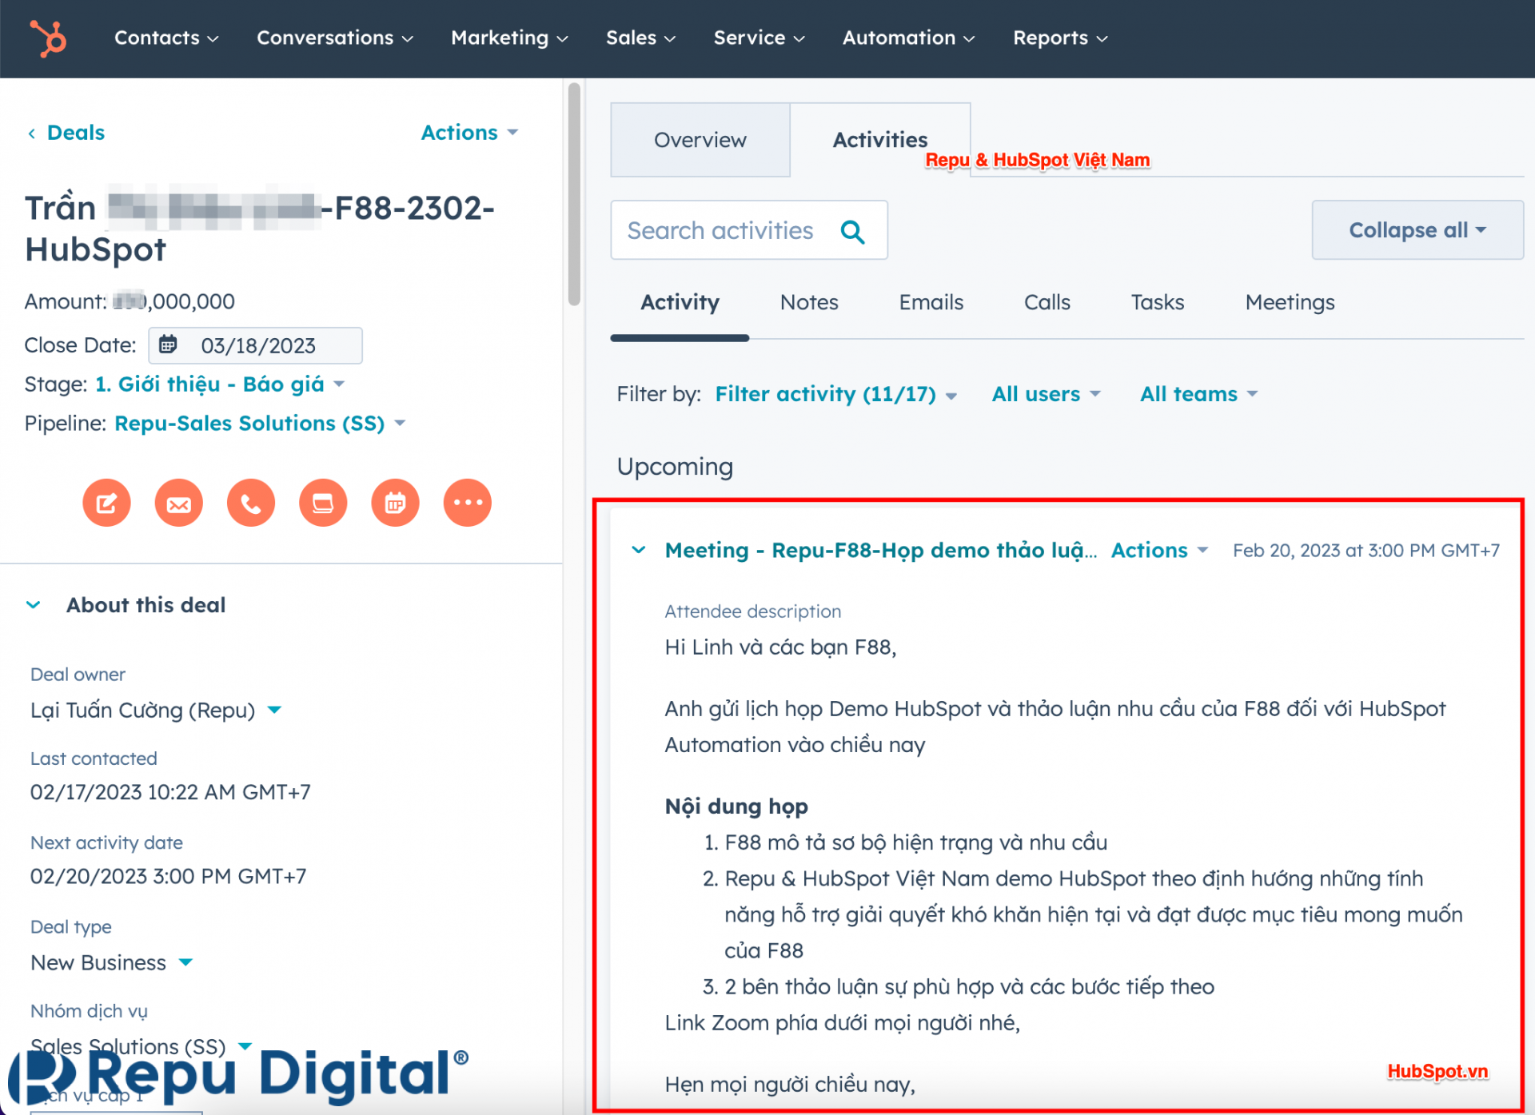Click the Nhóm dịch vụ field label

(x=89, y=1011)
